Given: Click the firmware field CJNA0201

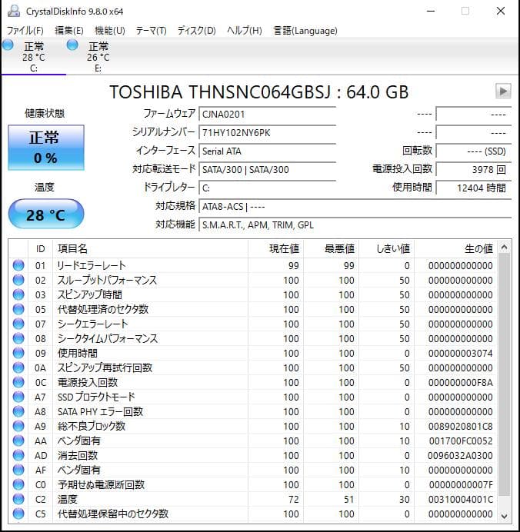Looking at the screenshot, I should pos(267,115).
